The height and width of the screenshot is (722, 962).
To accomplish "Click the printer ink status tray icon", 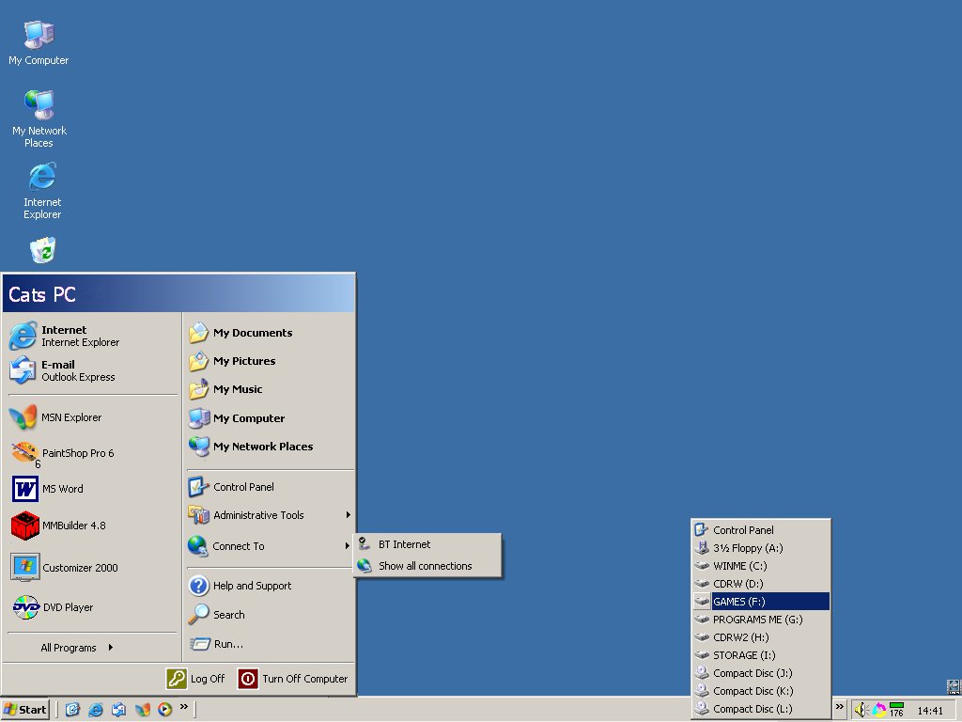I will [x=879, y=710].
